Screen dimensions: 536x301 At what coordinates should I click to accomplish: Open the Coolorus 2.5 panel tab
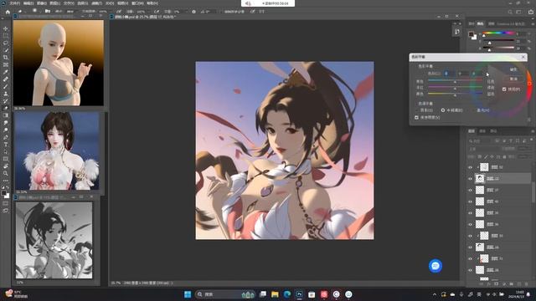(510, 24)
